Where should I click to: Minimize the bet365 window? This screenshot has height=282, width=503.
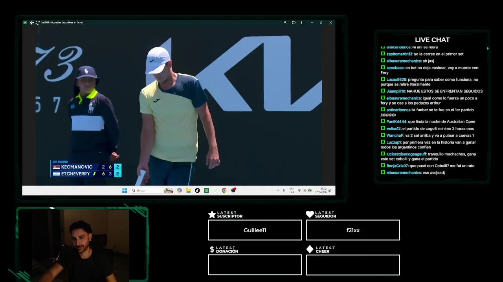(312, 22)
